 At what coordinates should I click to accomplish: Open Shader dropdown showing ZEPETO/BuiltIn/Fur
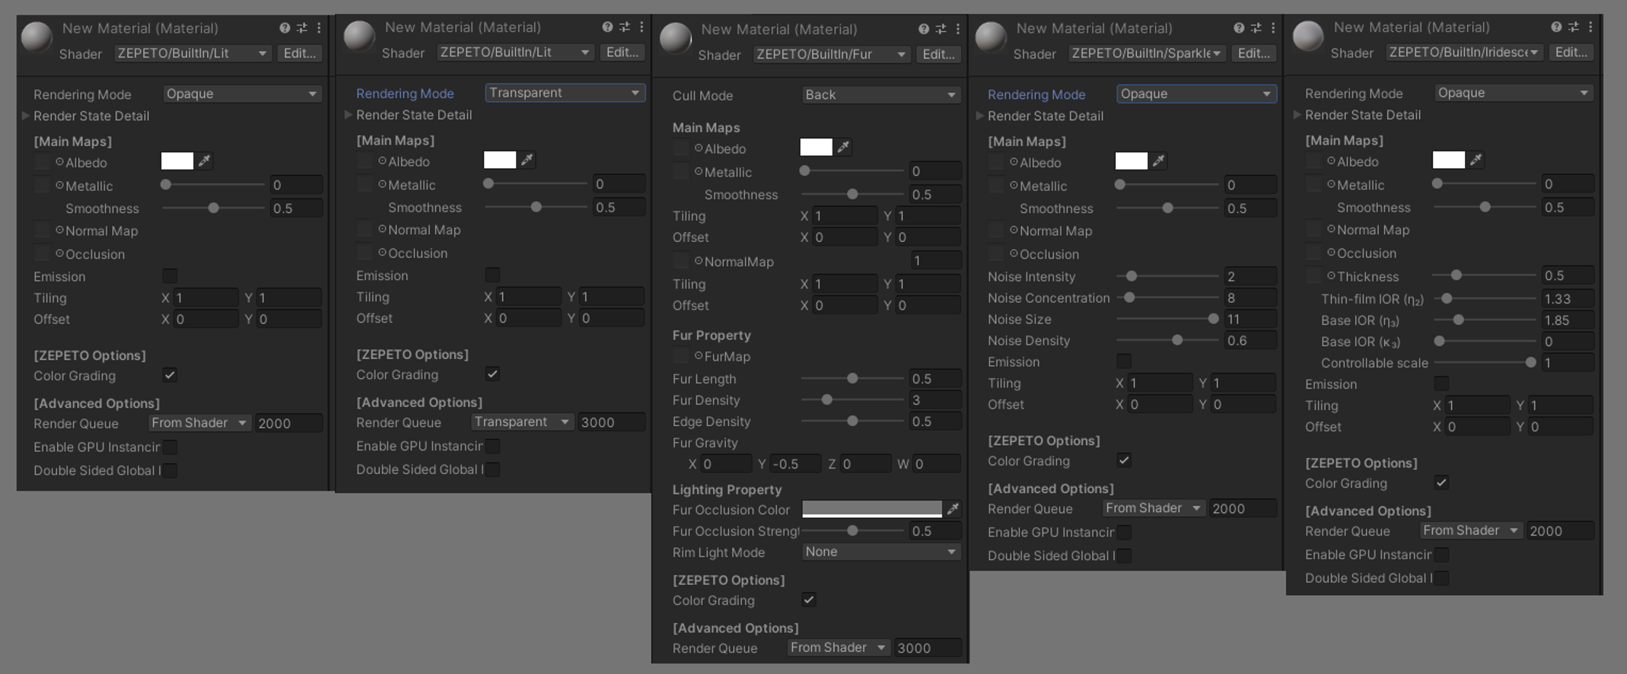tap(831, 54)
